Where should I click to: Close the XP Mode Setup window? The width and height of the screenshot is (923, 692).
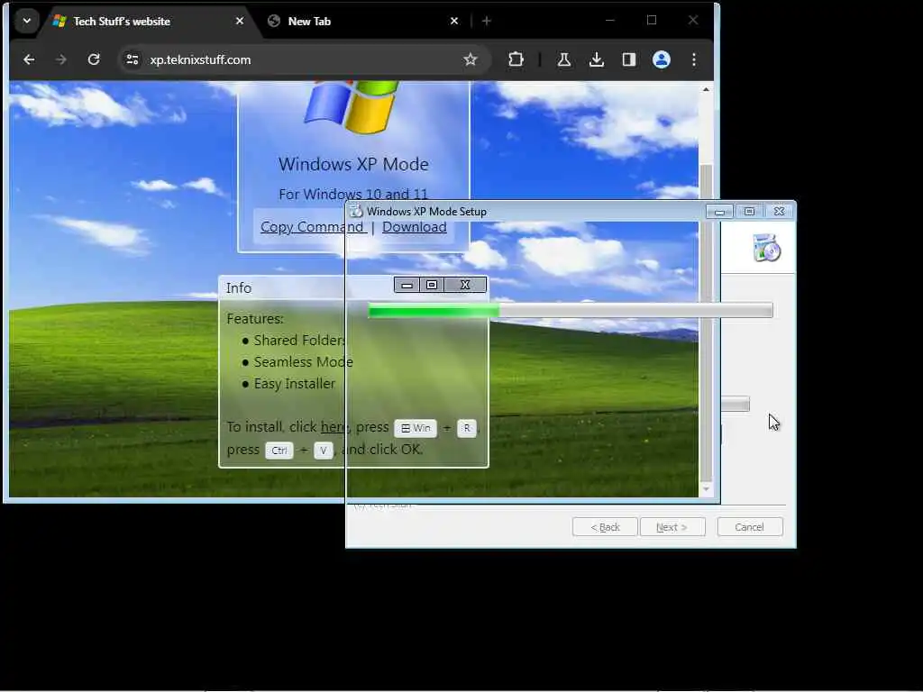click(x=779, y=211)
